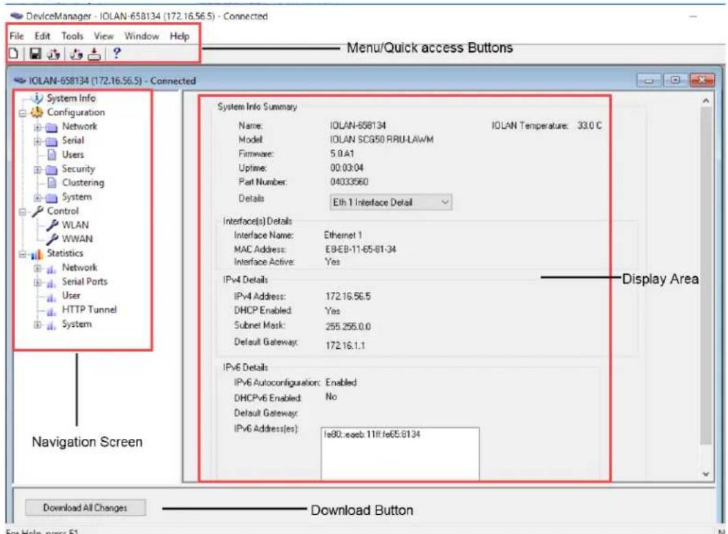Open the Help menu

(x=179, y=36)
